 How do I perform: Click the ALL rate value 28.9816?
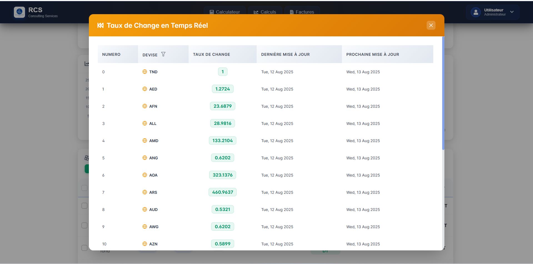click(222, 123)
